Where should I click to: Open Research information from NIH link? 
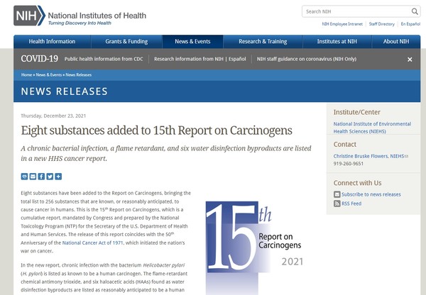(x=189, y=59)
